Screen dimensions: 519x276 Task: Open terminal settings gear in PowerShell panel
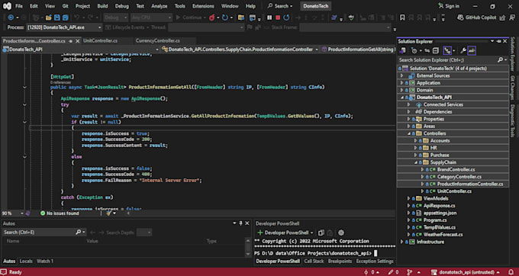(341, 233)
